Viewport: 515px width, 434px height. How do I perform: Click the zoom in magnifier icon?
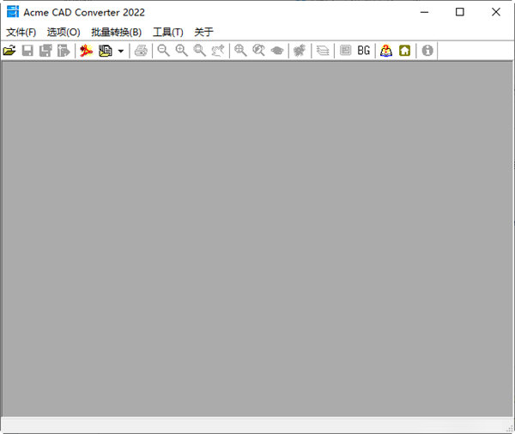pos(181,51)
